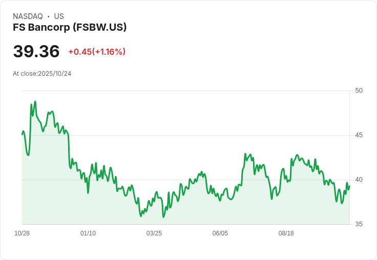
Task: Click the 06/05 x-axis date label
Action: [x=220, y=233]
